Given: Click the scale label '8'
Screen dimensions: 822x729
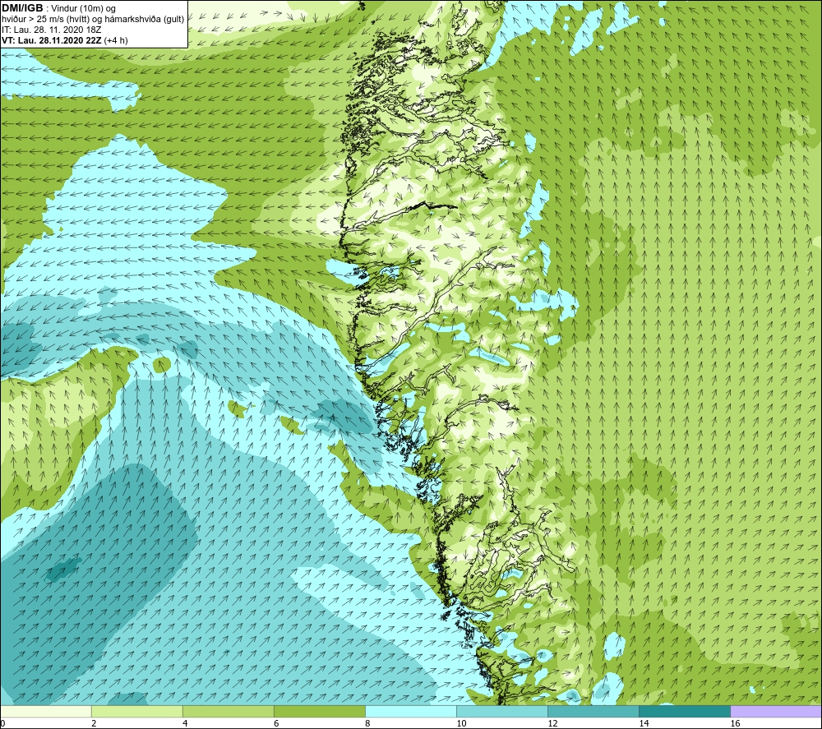Looking at the screenshot, I should pyautogui.click(x=367, y=723).
